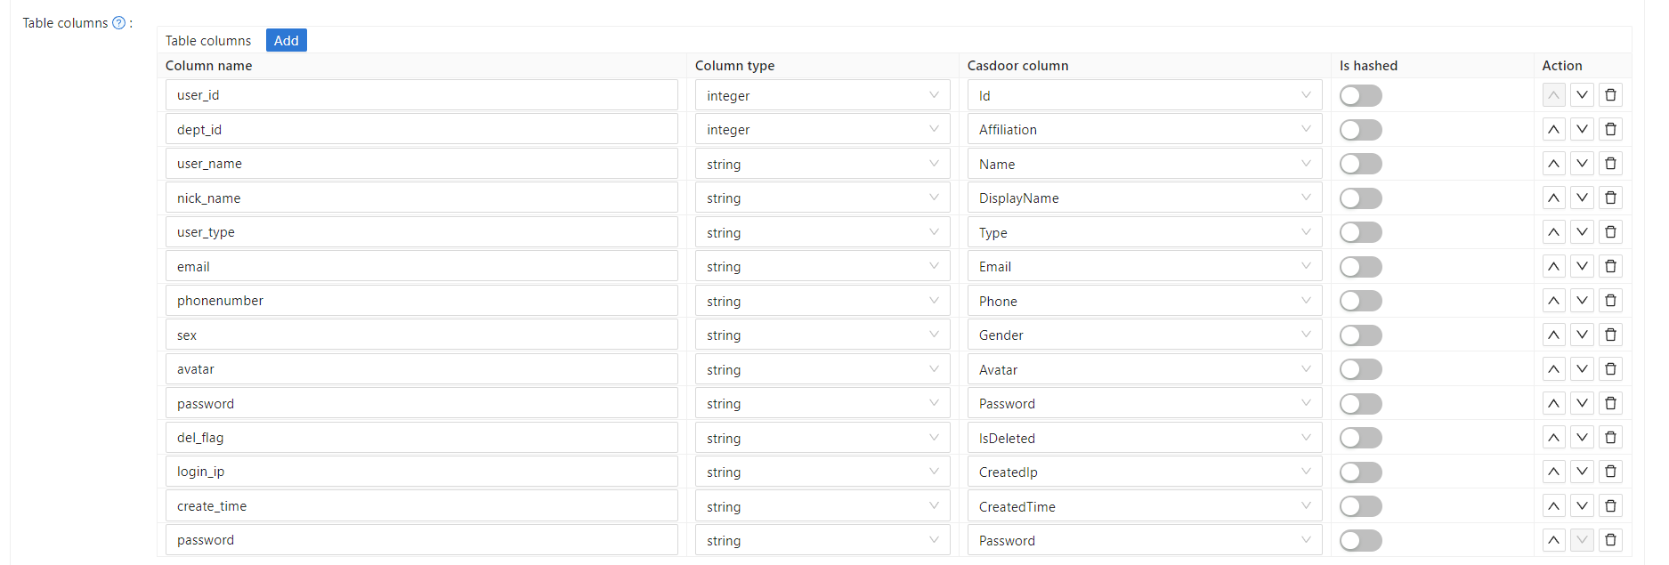Move dept_id row up

click(x=1553, y=130)
